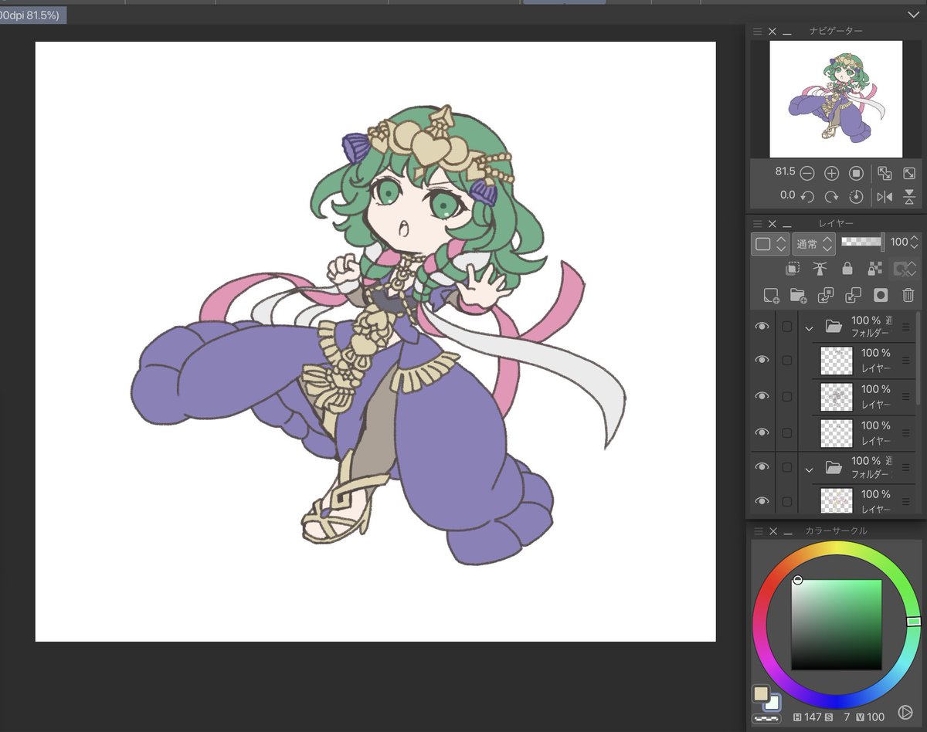Screen dimensions: 927x732
Task: Delete the selected layer with the trash icon
Action: point(908,295)
